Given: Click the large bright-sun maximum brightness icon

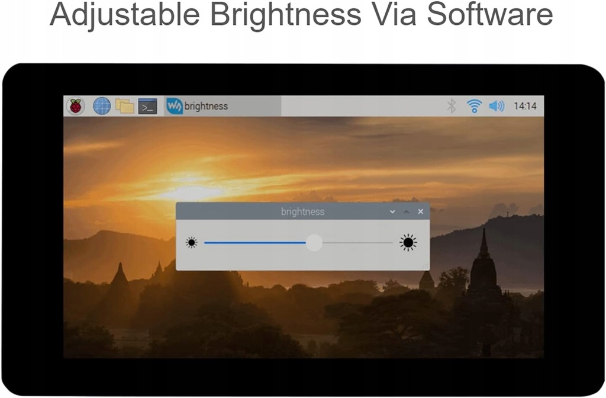Looking at the screenshot, I should point(408,242).
